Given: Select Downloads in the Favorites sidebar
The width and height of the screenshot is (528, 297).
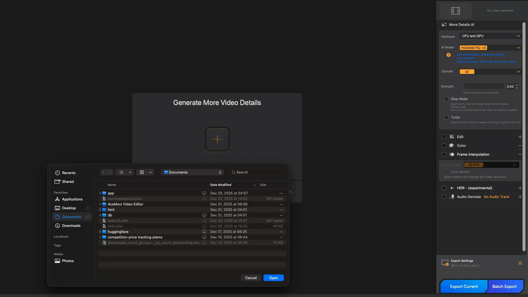Looking at the screenshot, I should (71, 226).
